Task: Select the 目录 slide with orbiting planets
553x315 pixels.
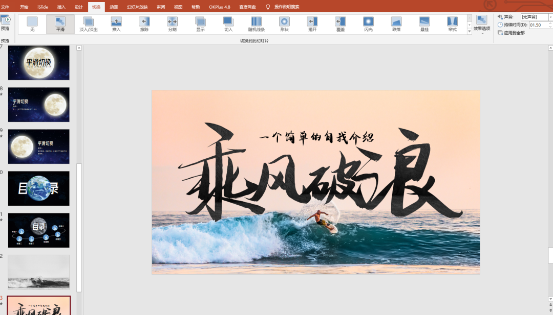Action: point(39,230)
